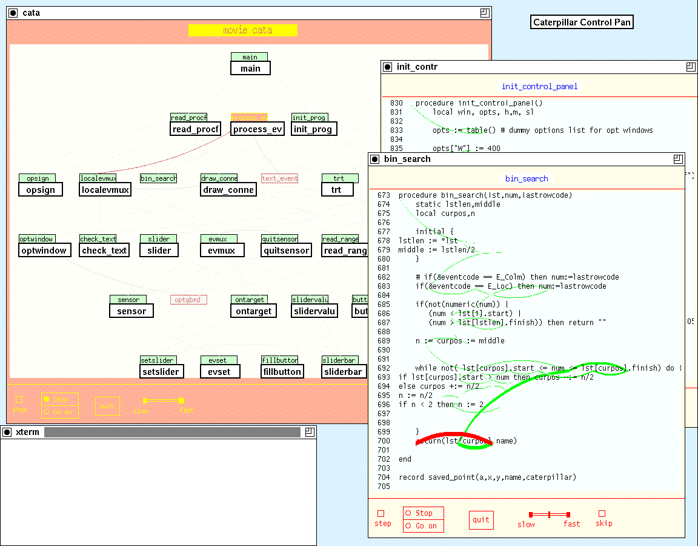
Task: Open the bin_search small label node
Action: point(158,178)
